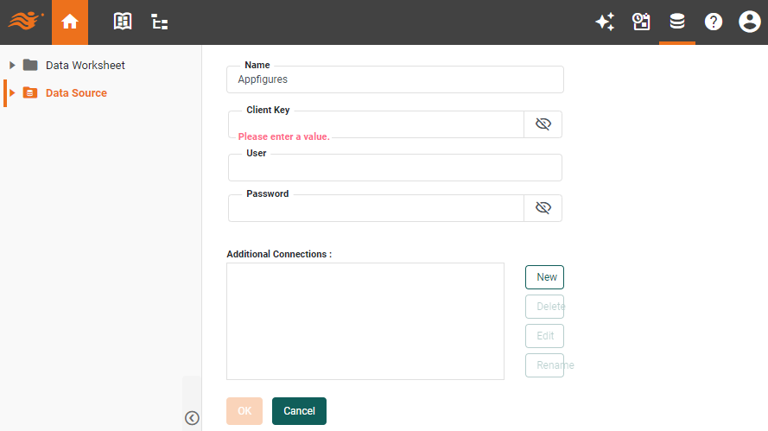Open the schedule task icon
Screen dimensions: 768x431
[641, 22]
